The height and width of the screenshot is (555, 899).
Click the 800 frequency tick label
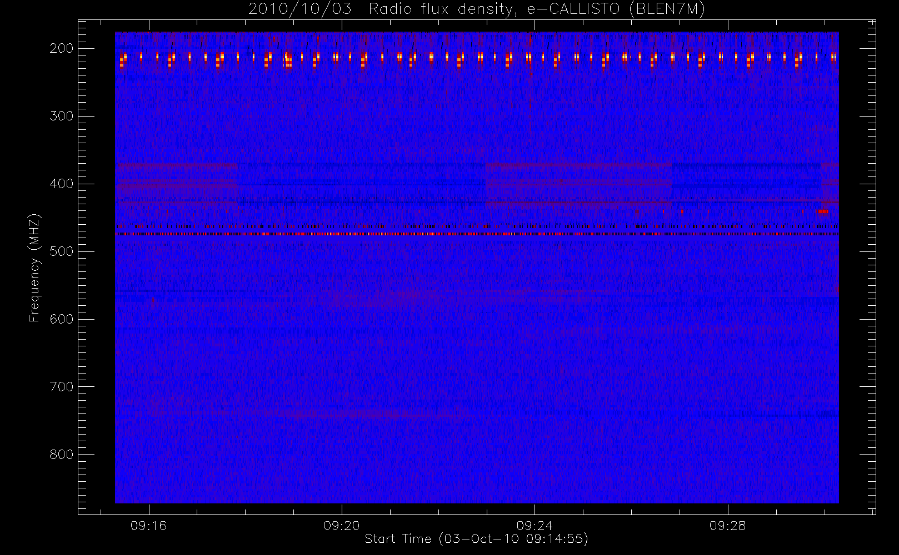pos(61,455)
